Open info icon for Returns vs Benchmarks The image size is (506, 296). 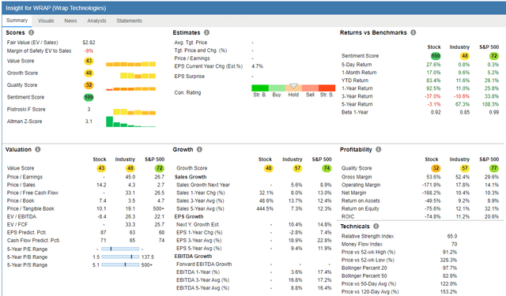pyautogui.click(x=413, y=32)
